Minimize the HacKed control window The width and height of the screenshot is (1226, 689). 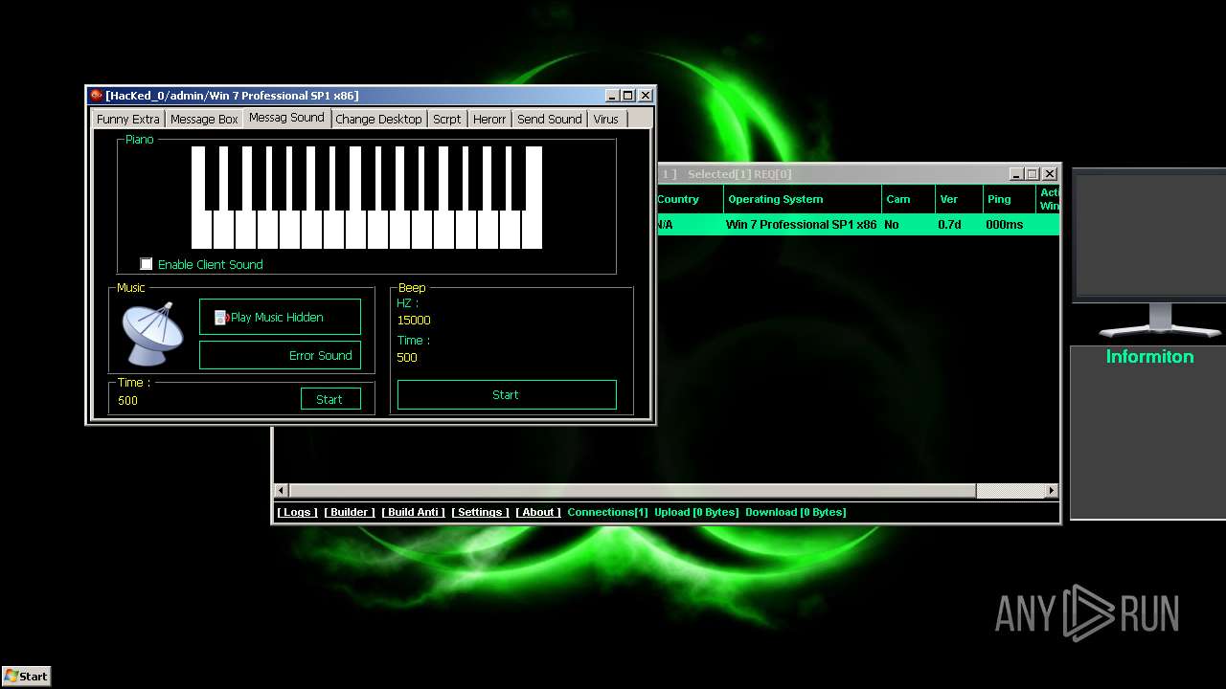pyautogui.click(x=612, y=96)
